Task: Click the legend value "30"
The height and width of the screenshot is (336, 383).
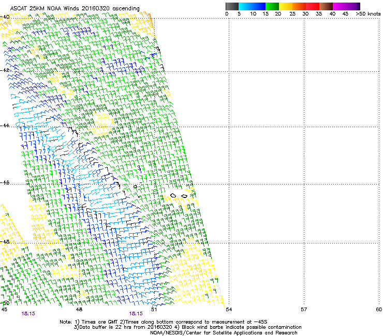Action: tap(305, 13)
